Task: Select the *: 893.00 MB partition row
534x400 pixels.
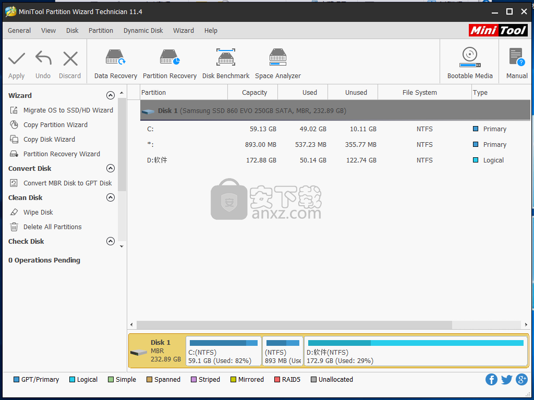Action: [x=335, y=145]
